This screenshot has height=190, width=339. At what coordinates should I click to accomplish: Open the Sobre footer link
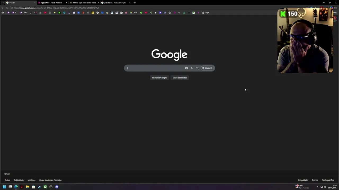click(7, 180)
